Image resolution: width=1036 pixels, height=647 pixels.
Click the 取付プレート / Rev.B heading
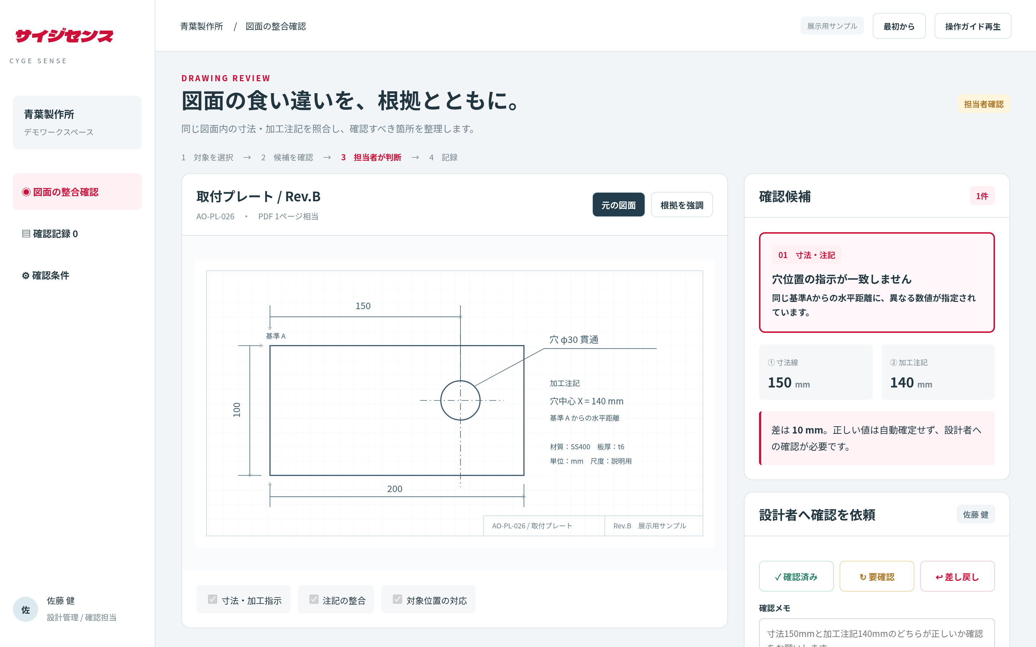point(258,196)
